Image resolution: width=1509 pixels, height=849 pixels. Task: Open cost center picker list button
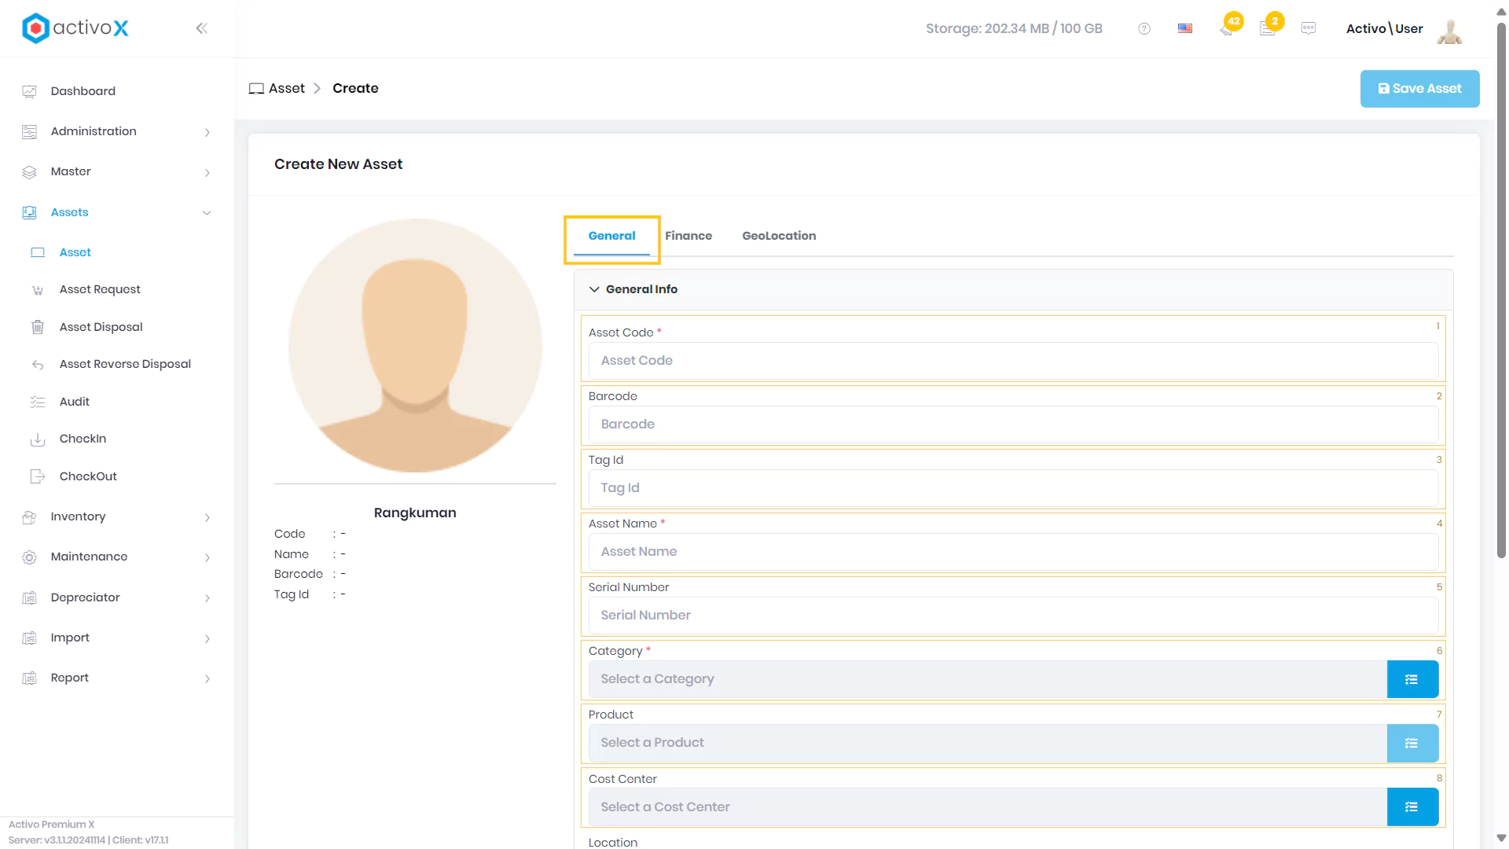(1412, 807)
